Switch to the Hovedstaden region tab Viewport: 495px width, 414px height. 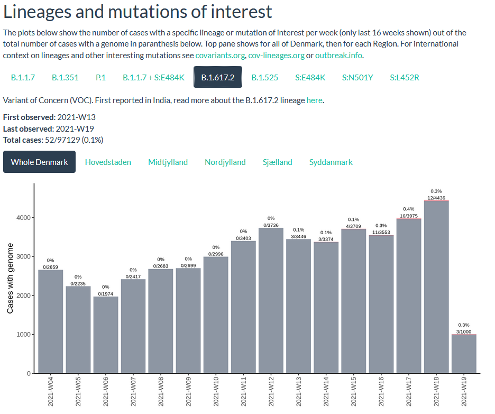click(108, 162)
